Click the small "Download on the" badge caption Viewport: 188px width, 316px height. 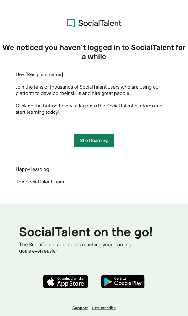click(x=70, y=279)
